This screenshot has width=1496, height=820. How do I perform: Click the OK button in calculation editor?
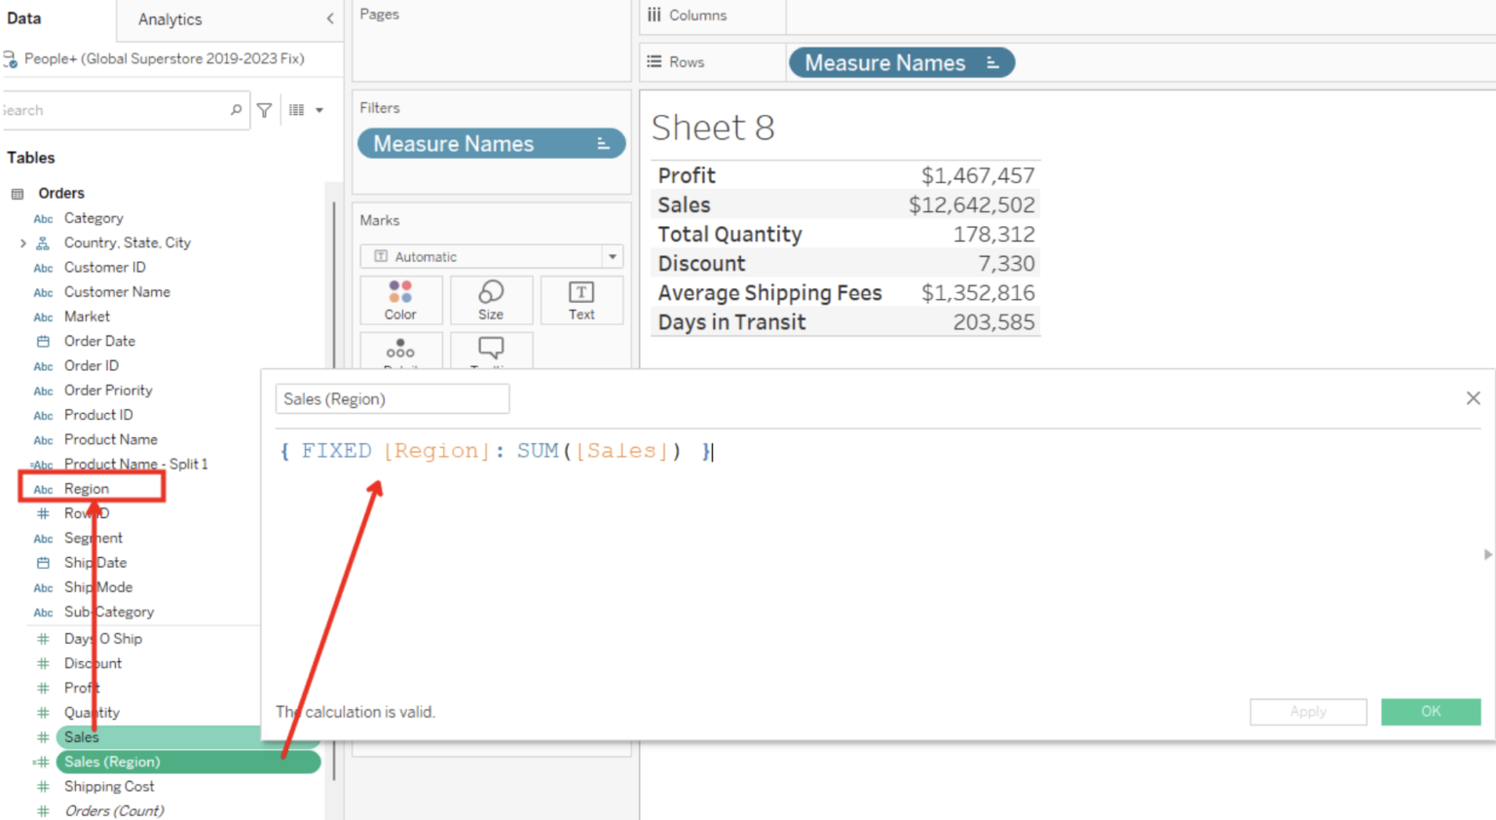(1430, 711)
